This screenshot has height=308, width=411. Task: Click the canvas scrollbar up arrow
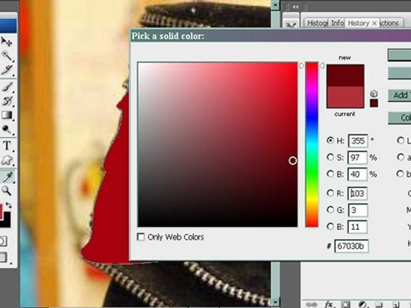click(x=275, y=5)
